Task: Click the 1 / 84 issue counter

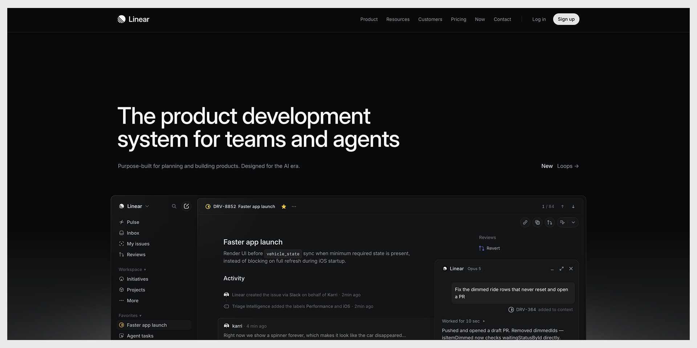Action: pos(548,207)
